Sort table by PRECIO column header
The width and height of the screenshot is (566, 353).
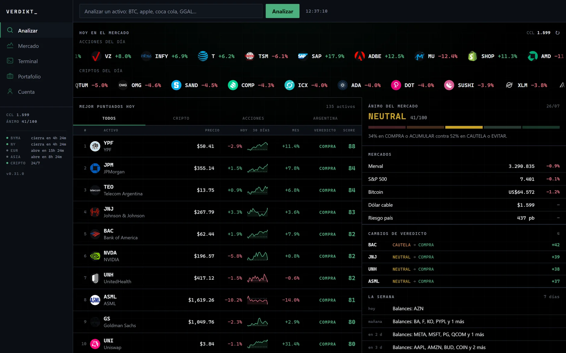[212, 130]
